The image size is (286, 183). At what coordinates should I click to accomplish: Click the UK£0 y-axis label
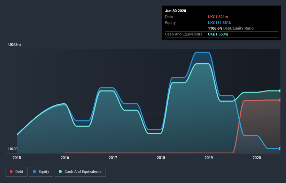click(13, 149)
